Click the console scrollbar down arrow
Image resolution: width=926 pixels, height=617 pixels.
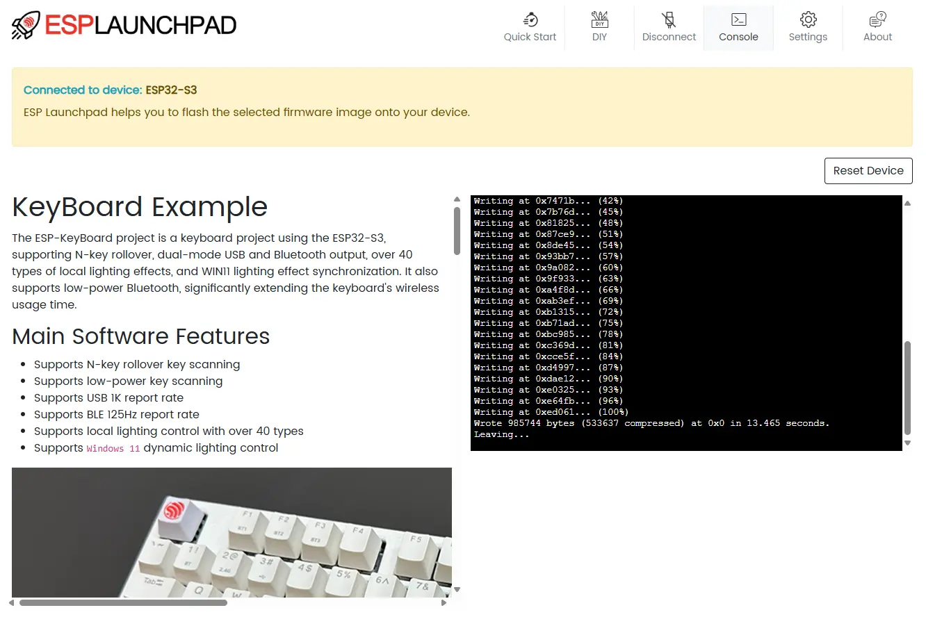pyautogui.click(x=906, y=443)
